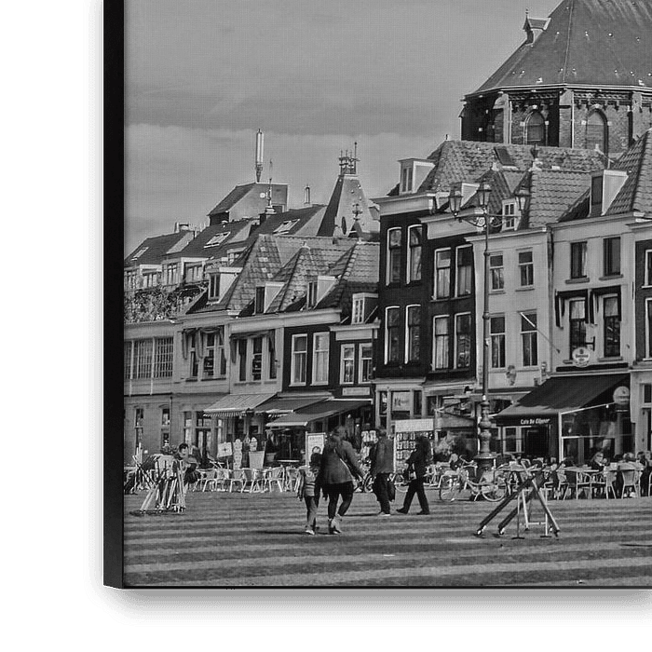
Task: Click the arched window on the church tower
Action: [x=596, y=130]
